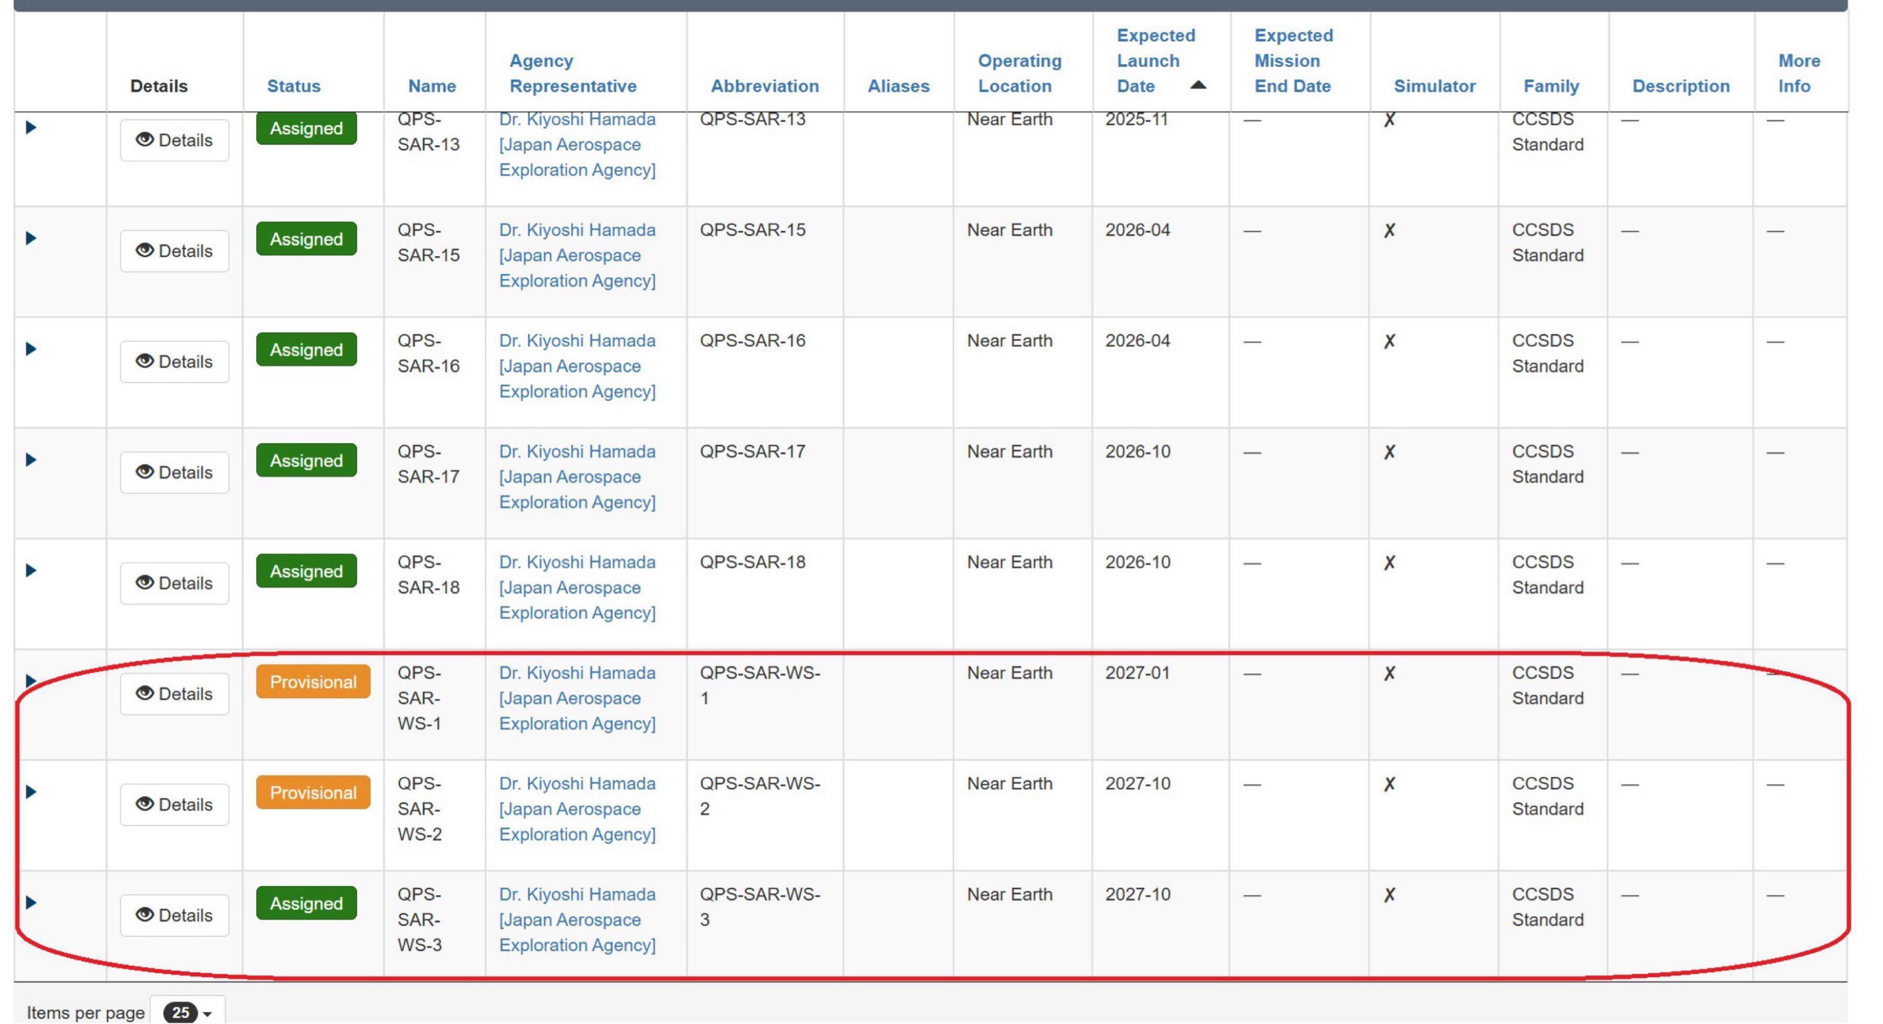
Task: Click the Details button for QPS-SAR-17
Action: click(174, 472)
